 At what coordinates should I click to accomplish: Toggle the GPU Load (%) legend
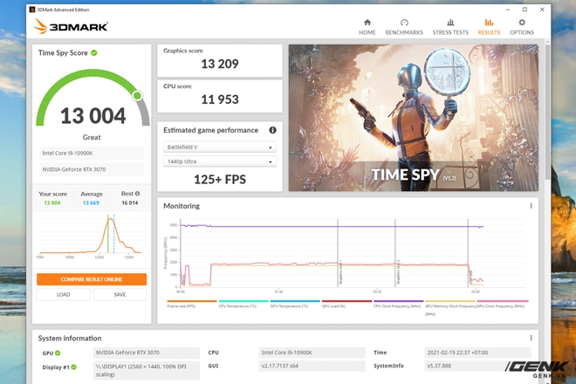346,304
